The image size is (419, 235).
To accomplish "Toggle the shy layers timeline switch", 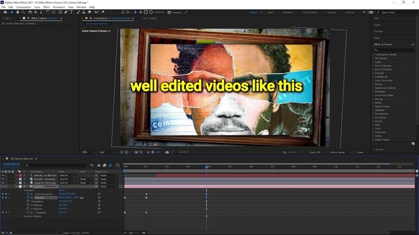I will point(99,165).
